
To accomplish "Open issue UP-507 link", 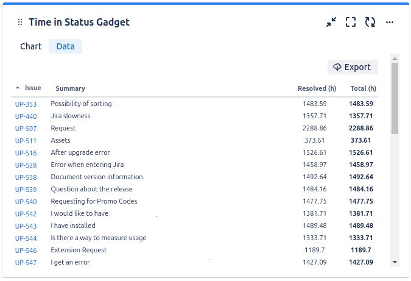I will [x=26, y=129].
